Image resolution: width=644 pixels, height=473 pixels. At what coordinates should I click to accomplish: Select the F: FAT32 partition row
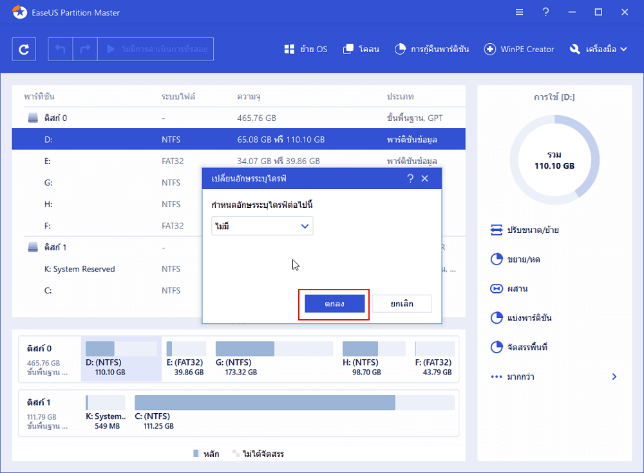click(x=107, y=225)
